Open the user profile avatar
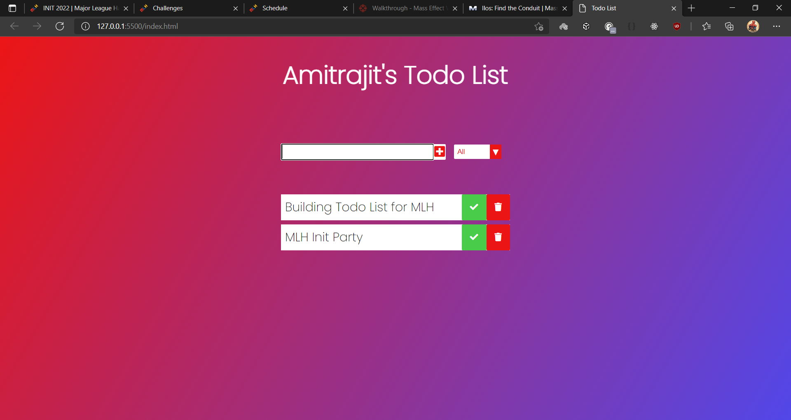791x420 pixels. [x=753, y=26]
